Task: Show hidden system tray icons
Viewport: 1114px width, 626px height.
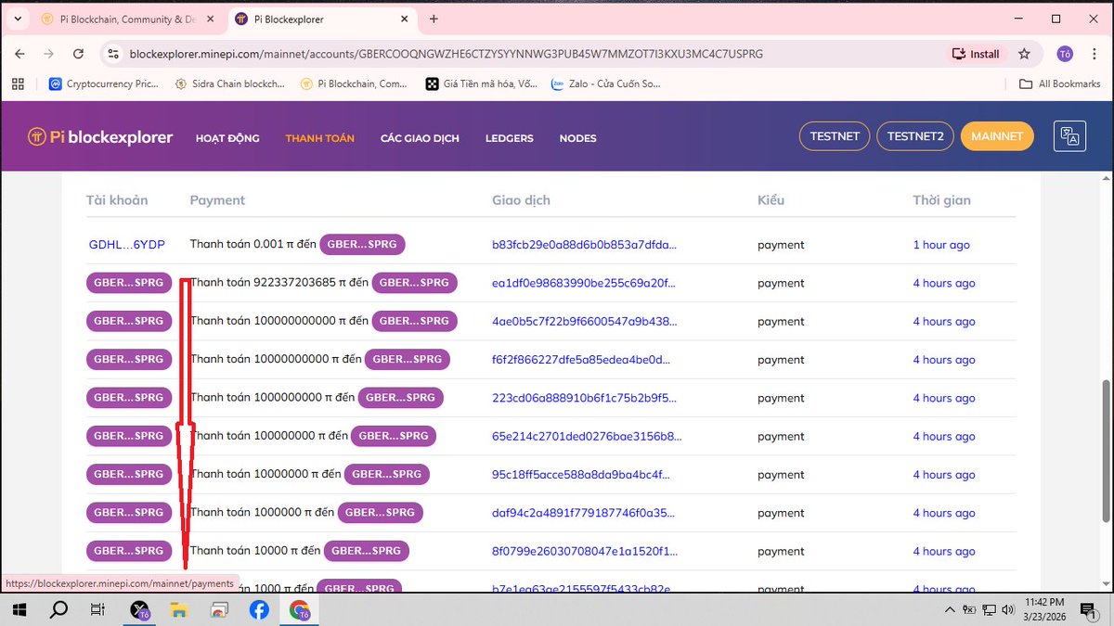Action: (x=948, y=609)
